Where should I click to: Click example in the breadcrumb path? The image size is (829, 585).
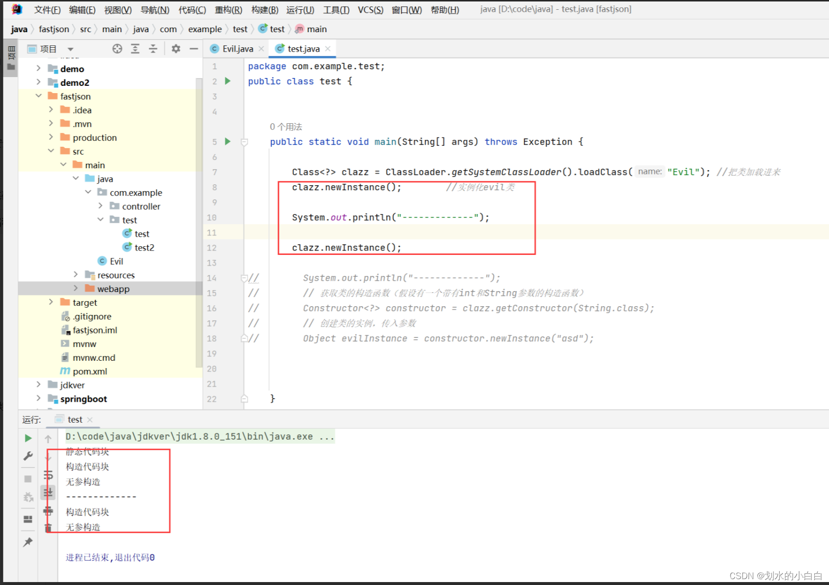[x=205, y=29]
